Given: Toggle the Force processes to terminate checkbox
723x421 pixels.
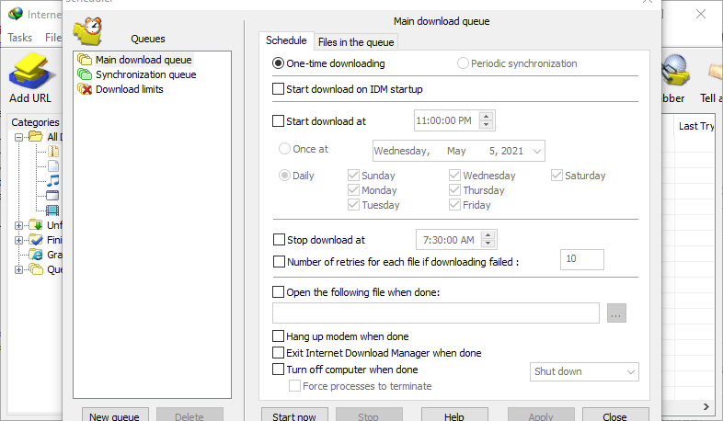Looking at the screenshot, I should point(294,386).
